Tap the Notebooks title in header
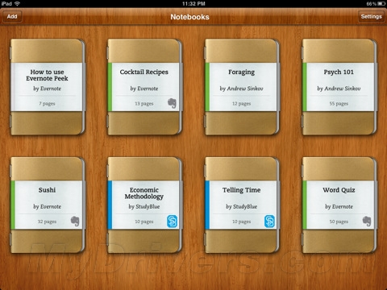The image size is (387, 290). (x=189, y=17)
